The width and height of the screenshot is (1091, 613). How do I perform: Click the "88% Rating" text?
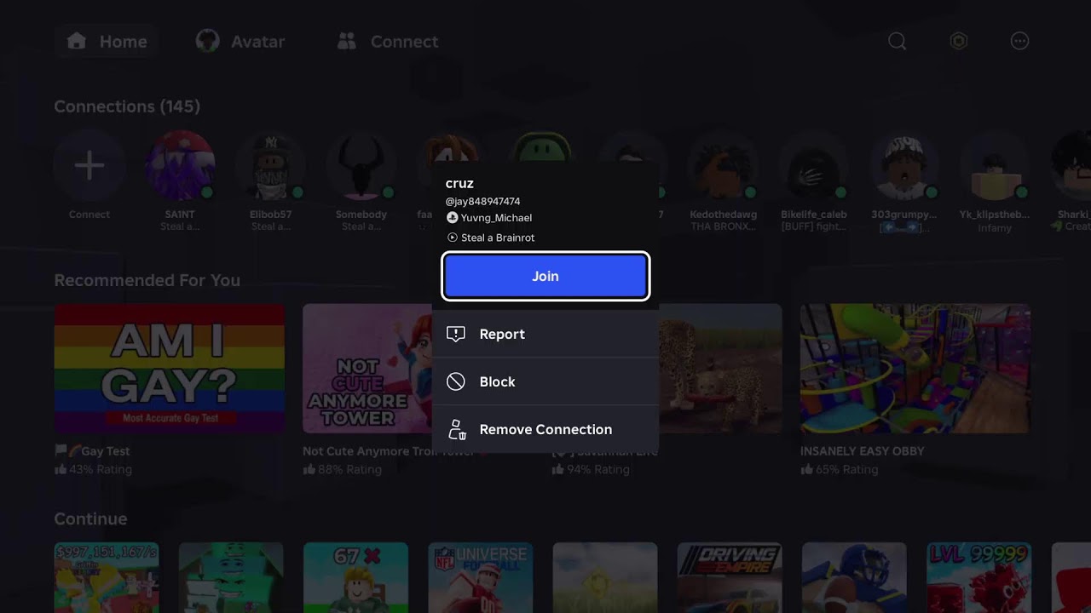[349, 469]
